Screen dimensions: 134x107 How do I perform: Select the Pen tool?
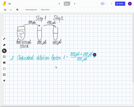pyautogui.click(x=4, y=39)
